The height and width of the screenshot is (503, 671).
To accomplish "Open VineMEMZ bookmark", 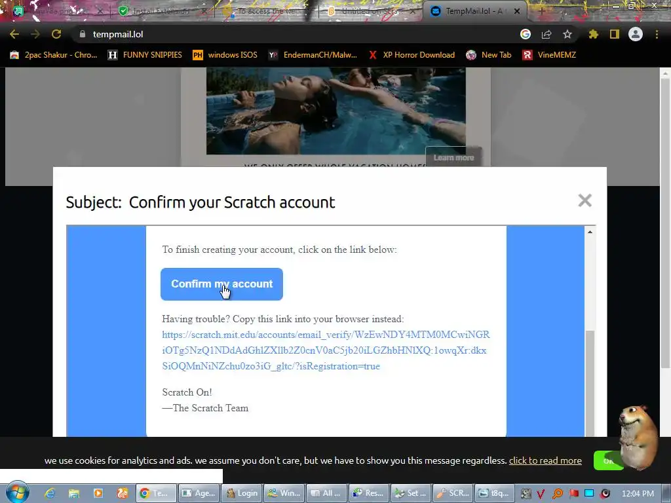I will [550, 55].
